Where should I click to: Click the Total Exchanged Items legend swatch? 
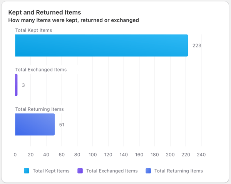tap(80, 171)
